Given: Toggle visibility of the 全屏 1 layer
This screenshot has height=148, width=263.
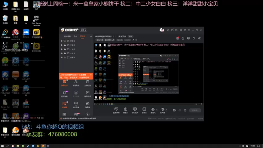Looking at the screenshot, I should [x=61, y=57].
